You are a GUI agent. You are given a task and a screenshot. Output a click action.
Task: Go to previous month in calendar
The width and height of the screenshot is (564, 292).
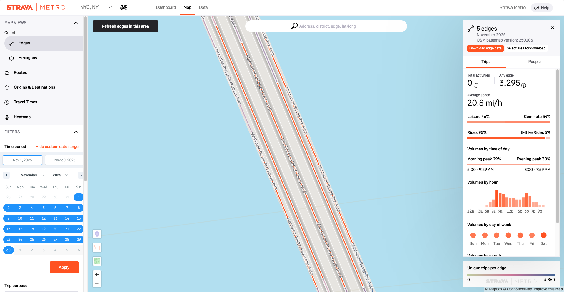click(x=6, y=175)
